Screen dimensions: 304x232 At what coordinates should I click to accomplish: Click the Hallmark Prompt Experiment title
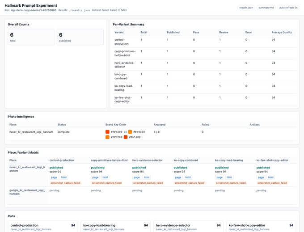(x=31, y=5)
